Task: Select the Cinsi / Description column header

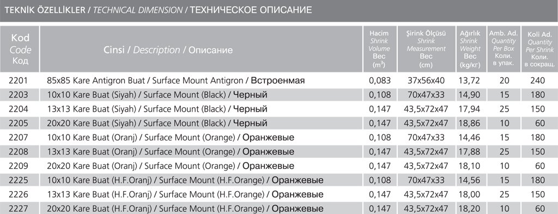Action: click(201, 49)
